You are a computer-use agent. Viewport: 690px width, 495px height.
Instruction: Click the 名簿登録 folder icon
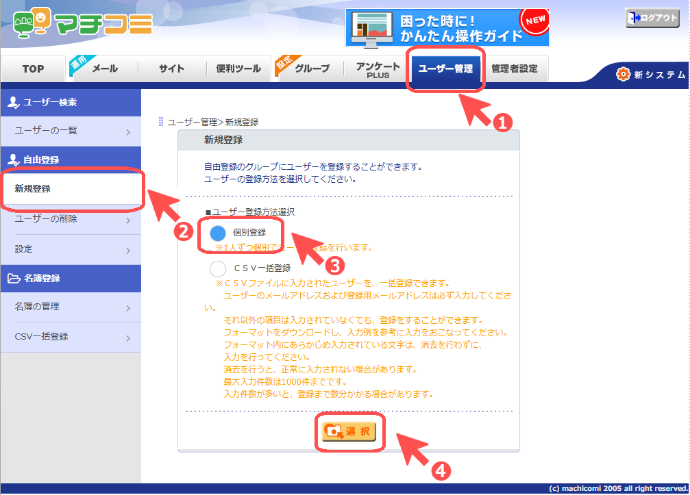14,278
